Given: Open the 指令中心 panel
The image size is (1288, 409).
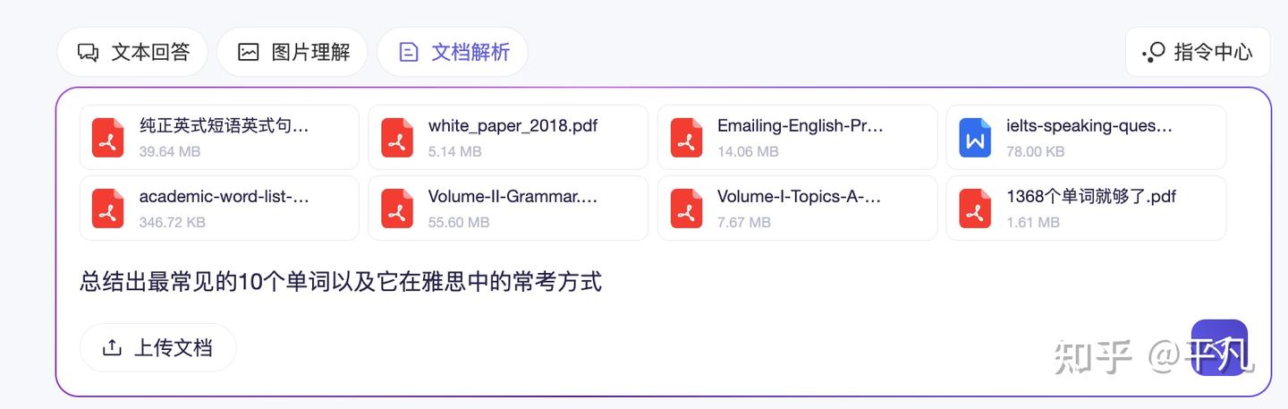Looking at the screenshot, I should (x=1198, y=52).
